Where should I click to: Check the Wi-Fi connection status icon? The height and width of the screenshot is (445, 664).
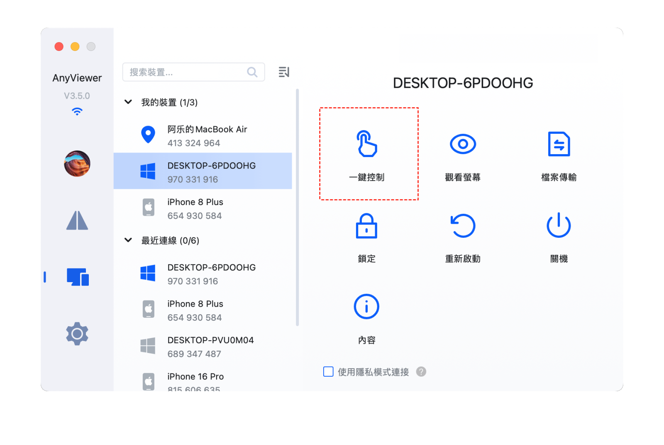point(77,111)
